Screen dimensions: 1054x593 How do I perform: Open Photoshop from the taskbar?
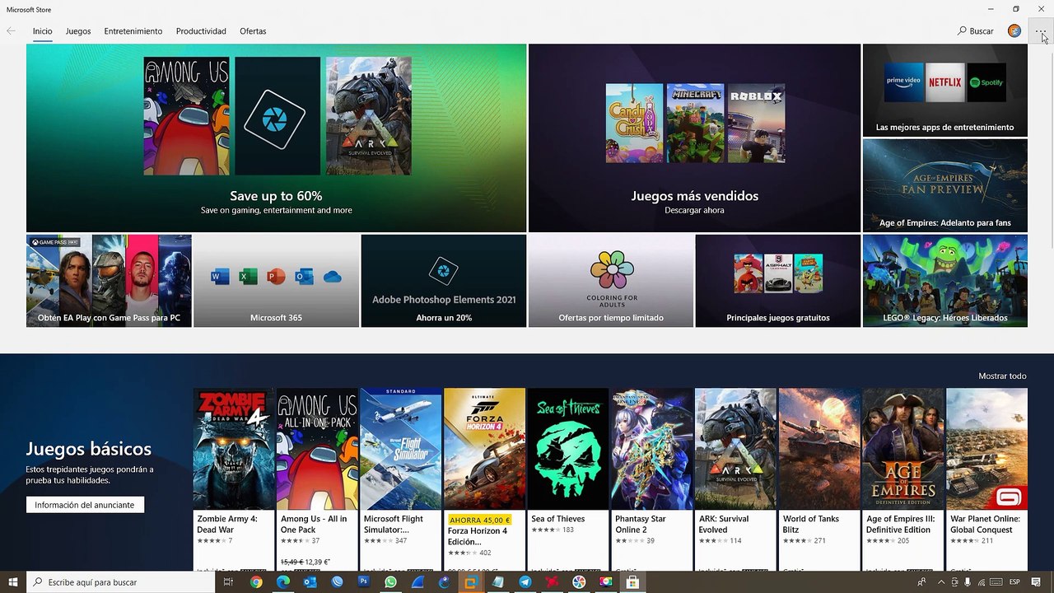tap(364, 582)
